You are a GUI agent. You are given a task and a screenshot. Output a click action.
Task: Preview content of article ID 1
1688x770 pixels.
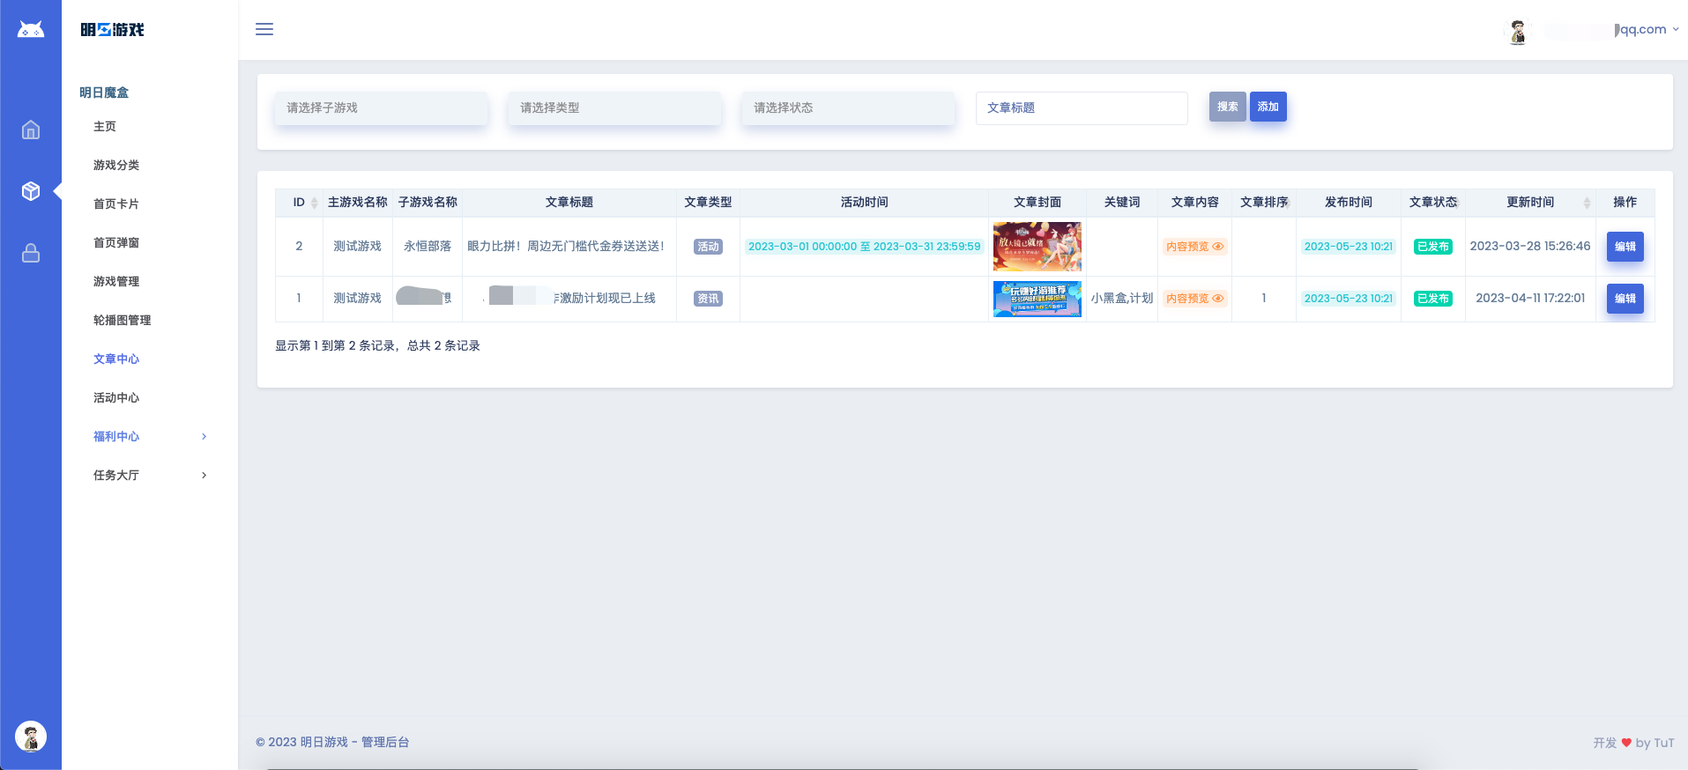click(1194, 299)
